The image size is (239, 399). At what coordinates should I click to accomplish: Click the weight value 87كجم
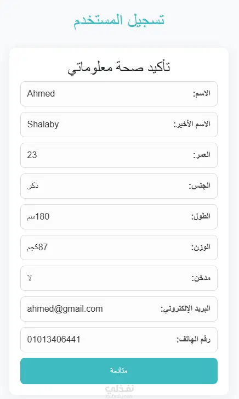(x=37, y=247)
